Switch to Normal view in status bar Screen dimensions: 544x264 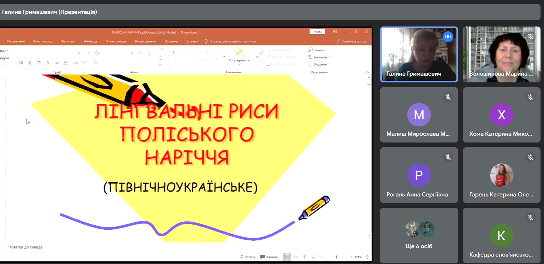pyautogui.click(x=287, y=257)
